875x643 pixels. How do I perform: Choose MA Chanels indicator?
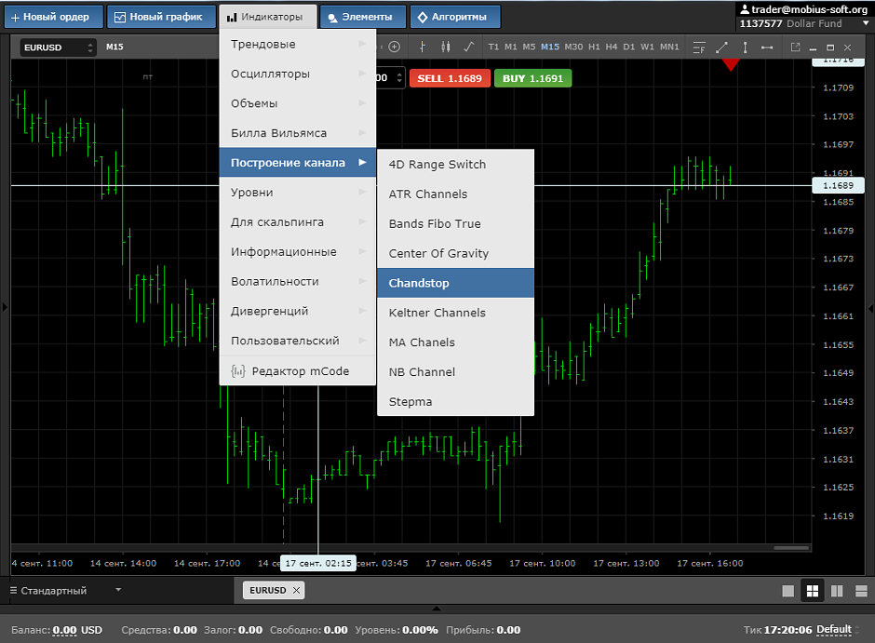click(455, 342)
